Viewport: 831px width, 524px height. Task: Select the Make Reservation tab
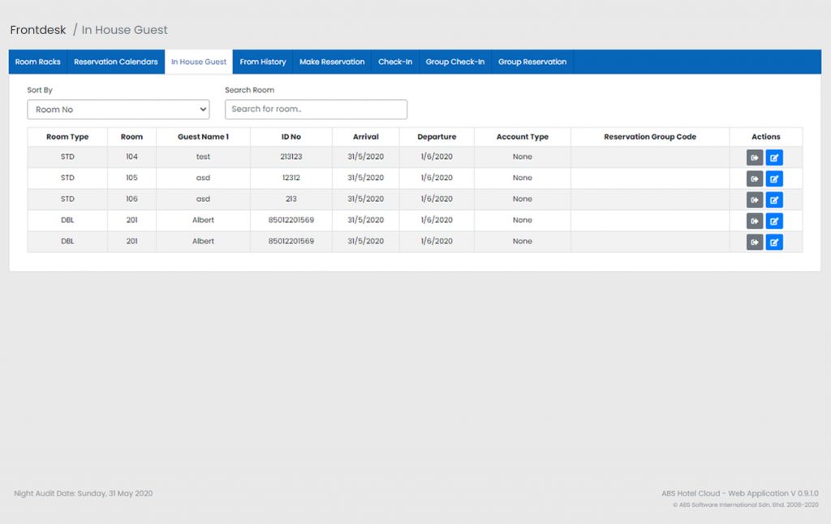point(332,62)
